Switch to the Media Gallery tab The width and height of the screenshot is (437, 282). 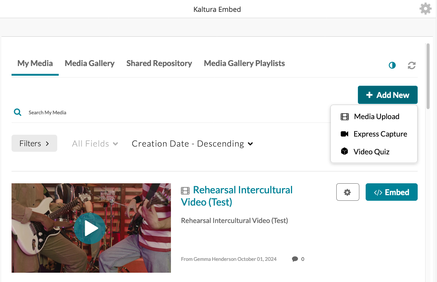point(90,63)
